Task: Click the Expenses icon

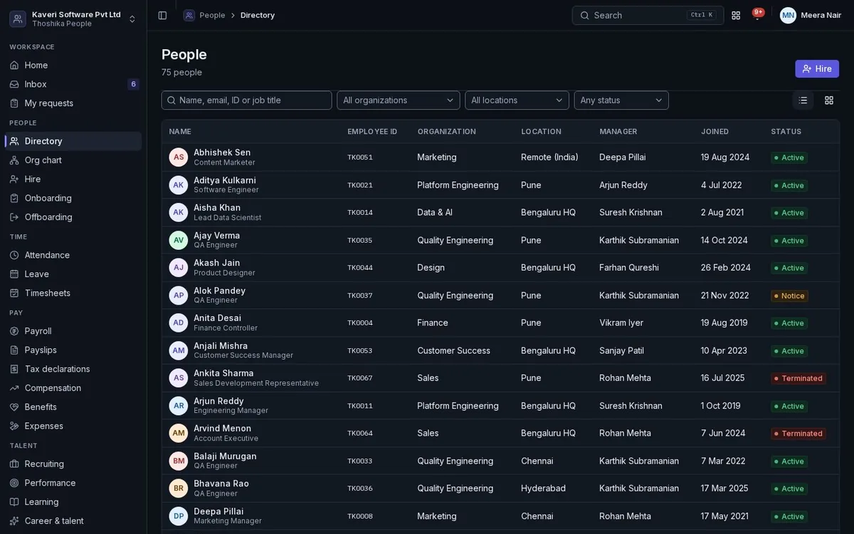Action: (x=14, y=426)
